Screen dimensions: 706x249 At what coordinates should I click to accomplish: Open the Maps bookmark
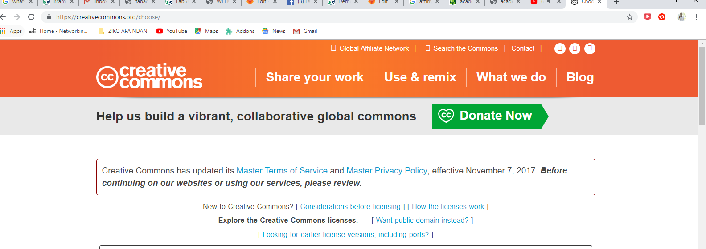tap(206, 31)
